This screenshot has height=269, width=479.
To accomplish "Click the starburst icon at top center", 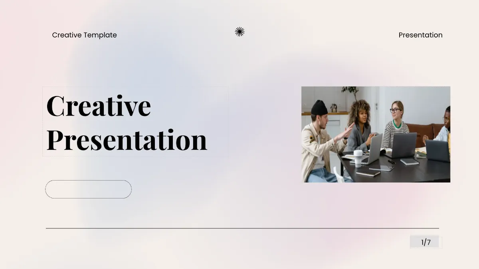I will click(x=239, y=32).
